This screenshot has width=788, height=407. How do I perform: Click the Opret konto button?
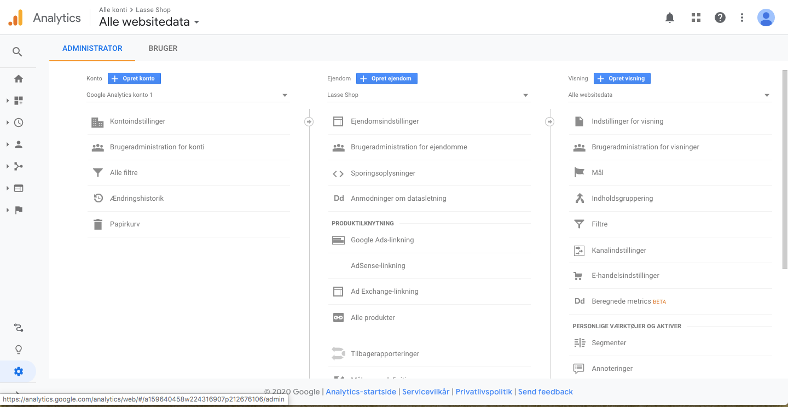coord(134,79)
